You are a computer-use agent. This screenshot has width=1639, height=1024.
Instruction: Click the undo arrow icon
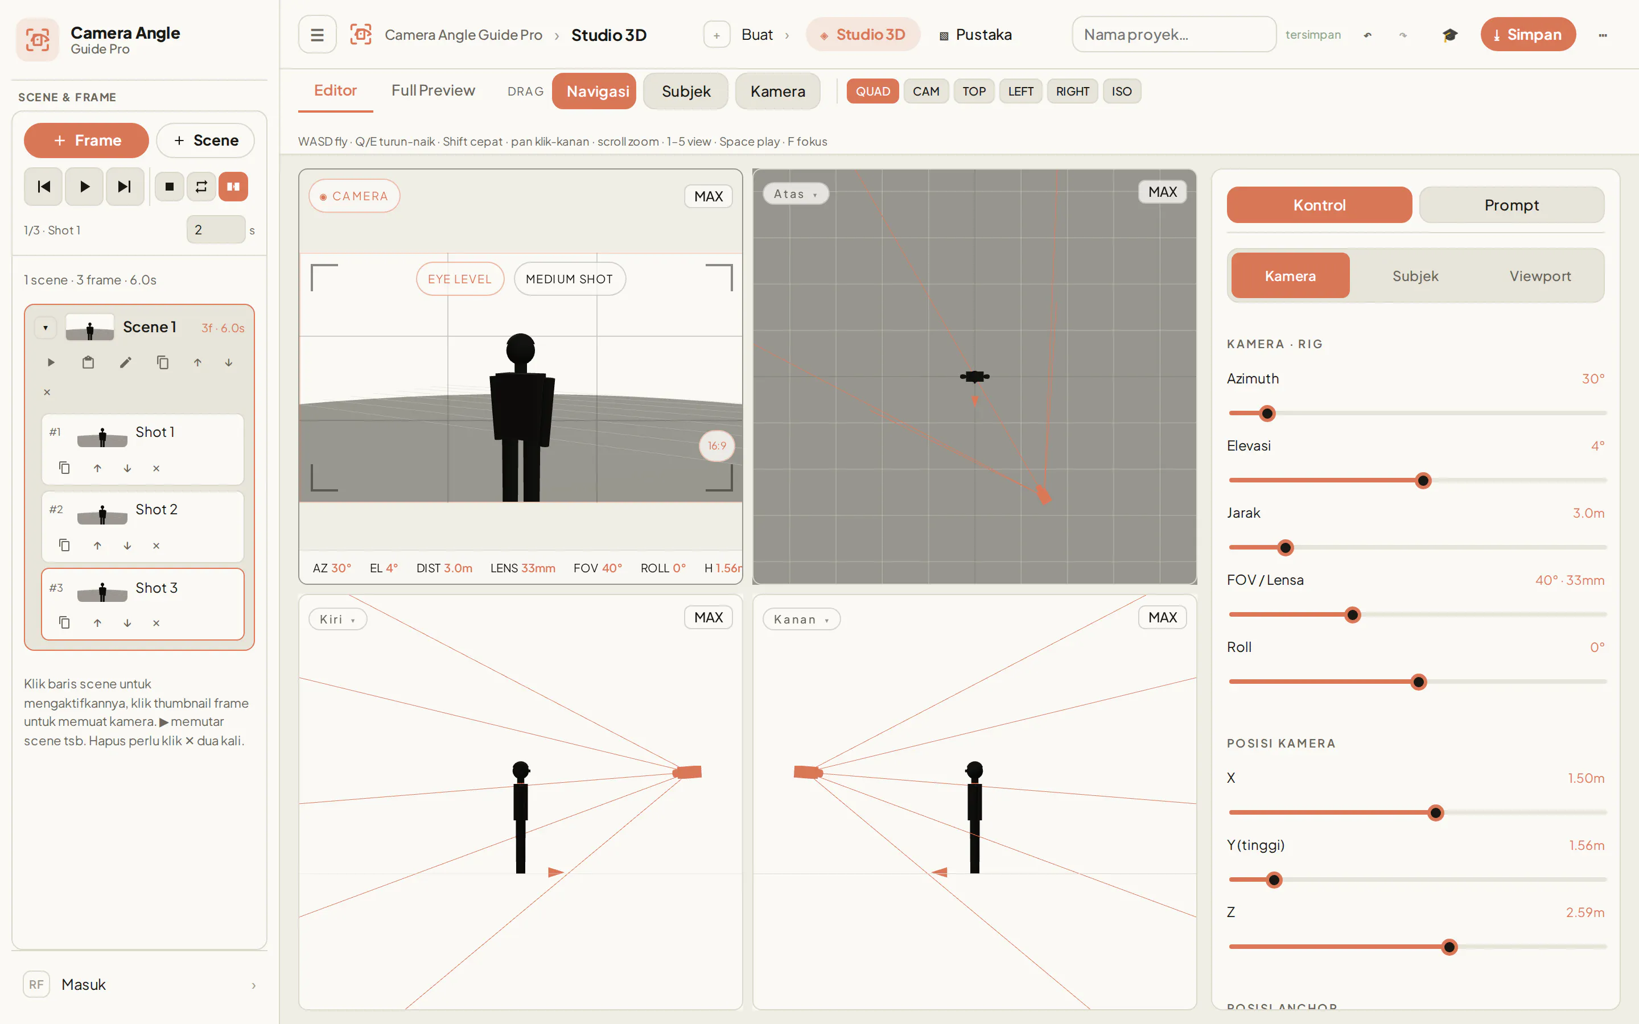coord(1368,35)
